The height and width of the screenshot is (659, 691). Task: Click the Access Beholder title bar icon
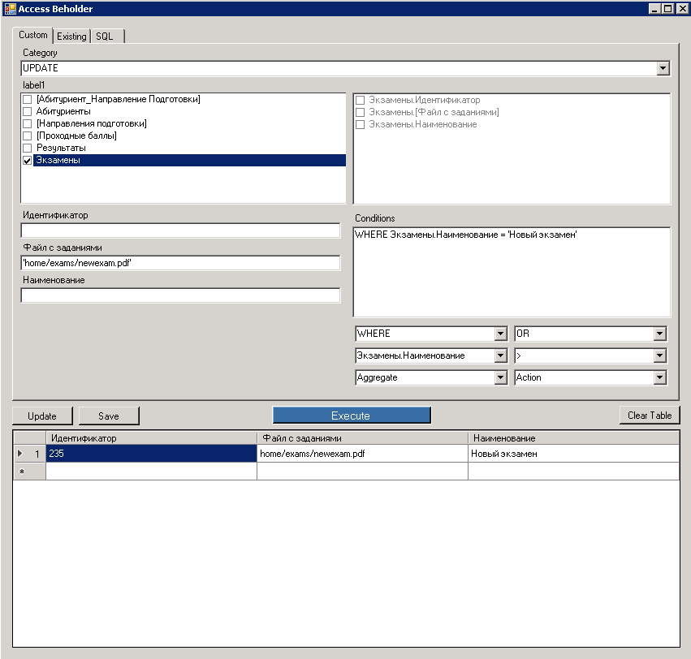(x=9, y=8)
